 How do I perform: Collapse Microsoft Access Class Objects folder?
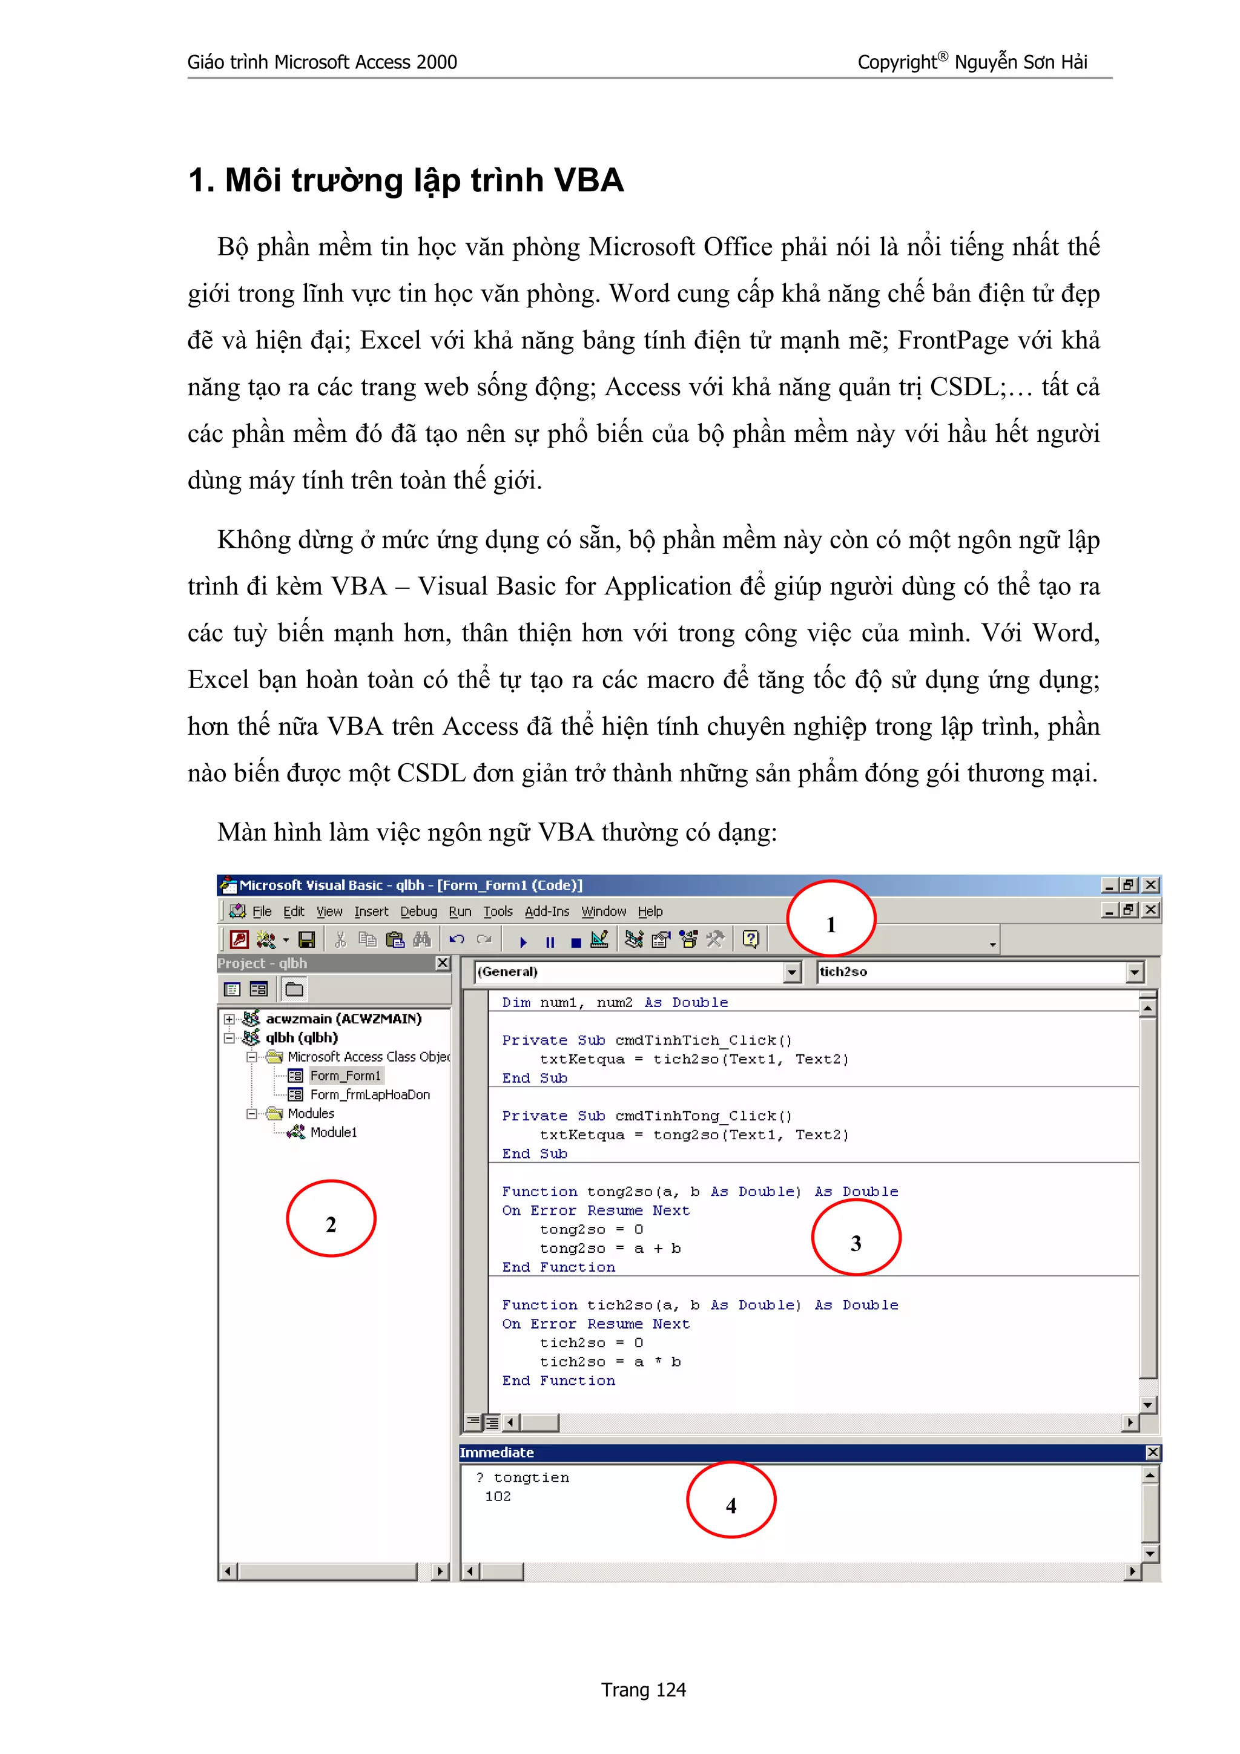tap(251, 1057)
